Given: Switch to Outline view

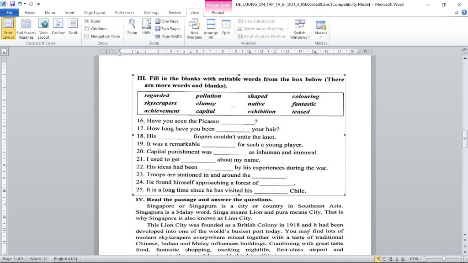Looking at the screenshot, I should pos(58,27).
